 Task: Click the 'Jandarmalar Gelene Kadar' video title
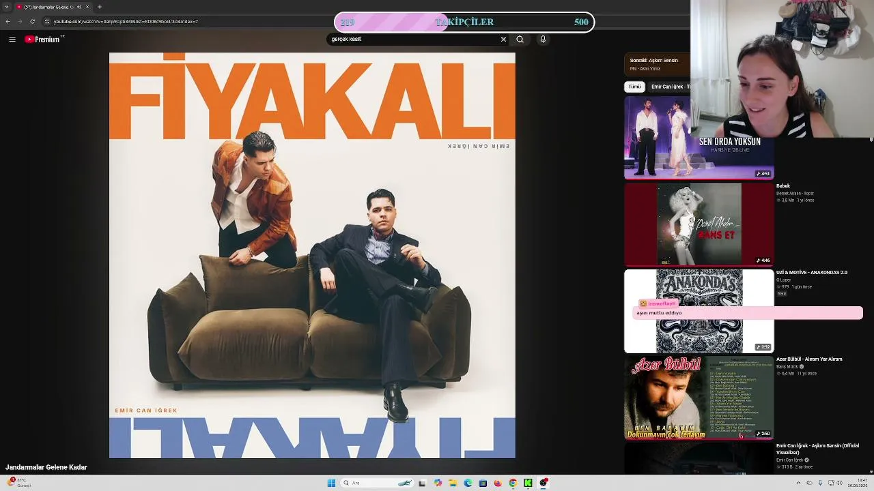click(46, 468)
